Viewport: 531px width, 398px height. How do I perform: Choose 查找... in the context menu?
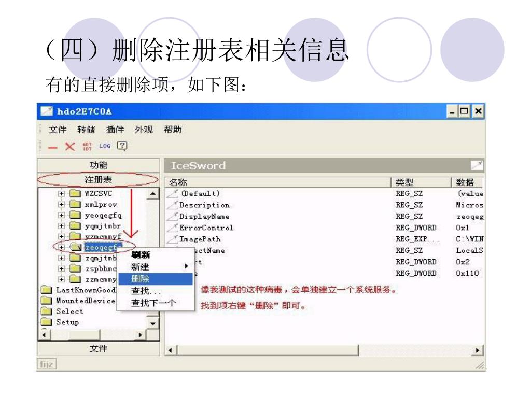click(x=156, y=291)
